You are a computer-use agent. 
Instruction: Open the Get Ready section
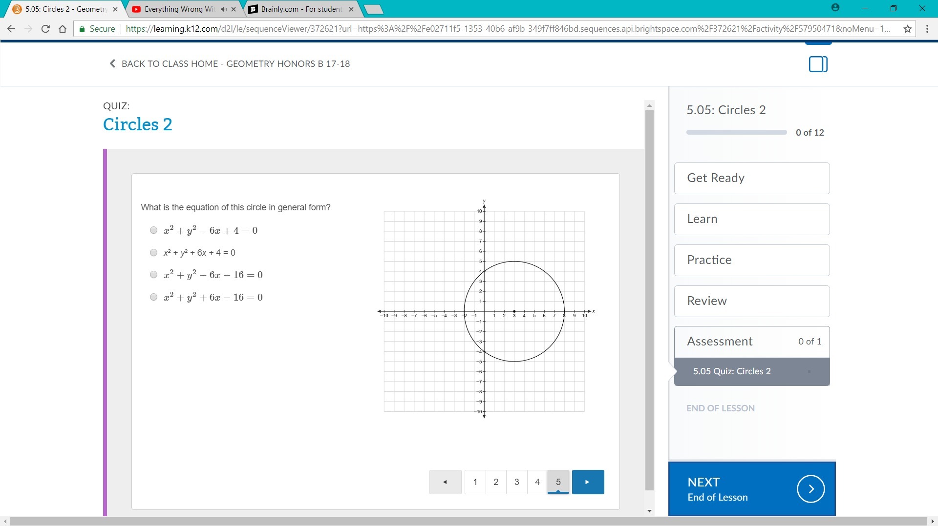(x=752, y=178)
